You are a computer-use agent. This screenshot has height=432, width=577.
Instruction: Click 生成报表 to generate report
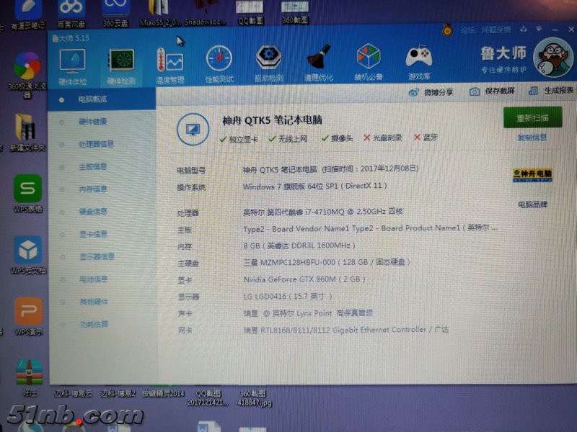(551, 91)
